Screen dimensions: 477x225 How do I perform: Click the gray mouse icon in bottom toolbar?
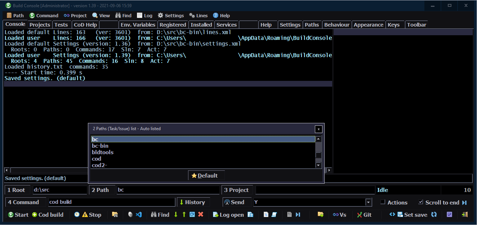pos(130,215)
